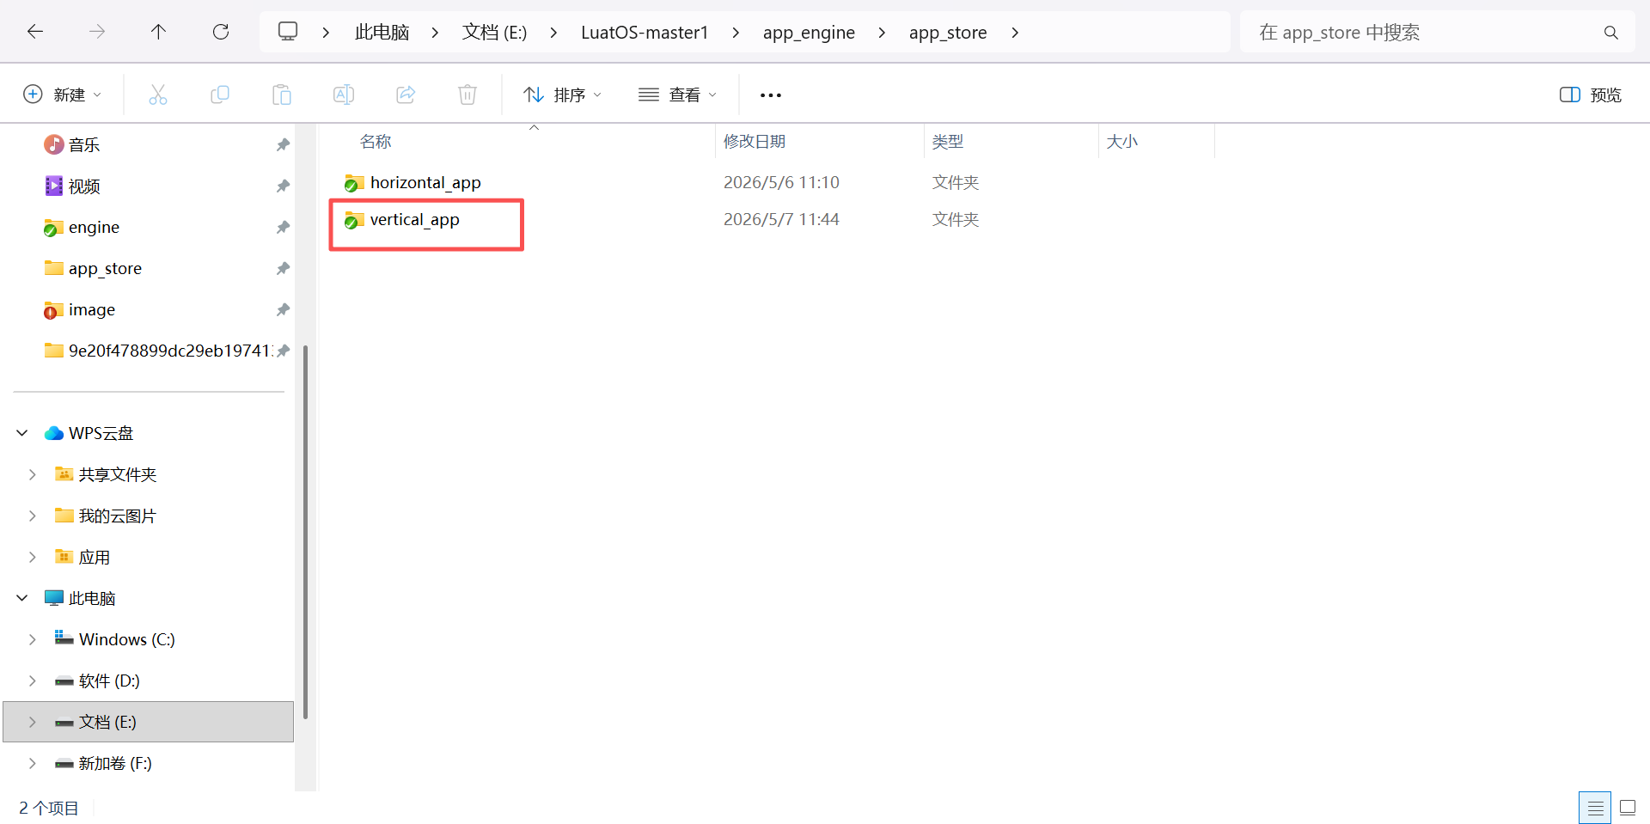Click the Rename icon in toolbar

coord(344,95)
